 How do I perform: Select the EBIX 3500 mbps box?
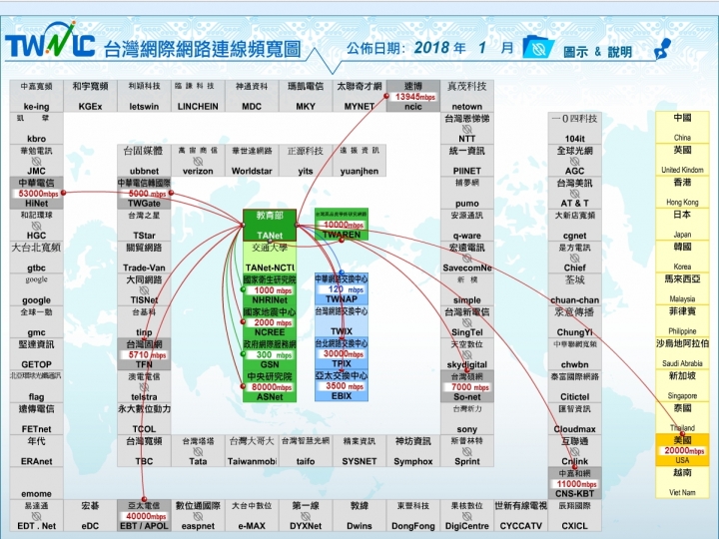click(x=342, y=386)
